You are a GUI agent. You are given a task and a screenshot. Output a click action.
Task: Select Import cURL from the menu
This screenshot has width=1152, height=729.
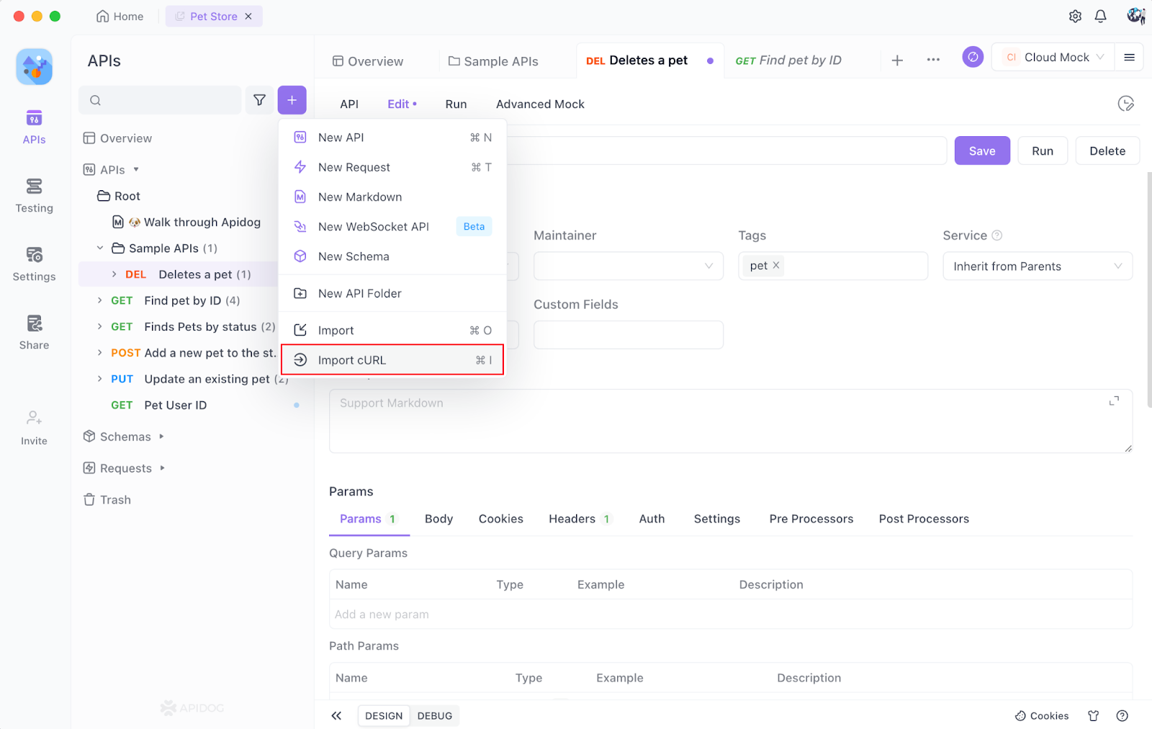[352, 359]
